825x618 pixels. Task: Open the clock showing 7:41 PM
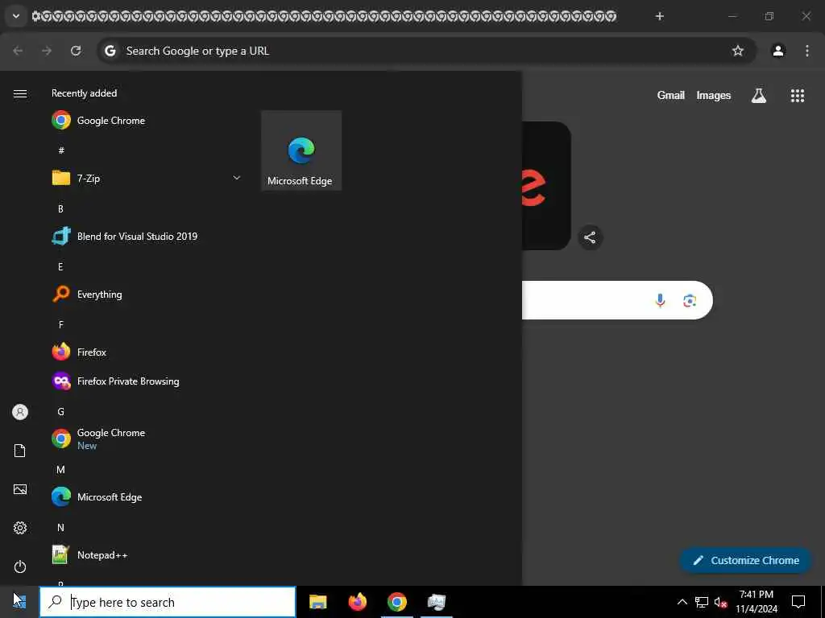pos(756,602)
